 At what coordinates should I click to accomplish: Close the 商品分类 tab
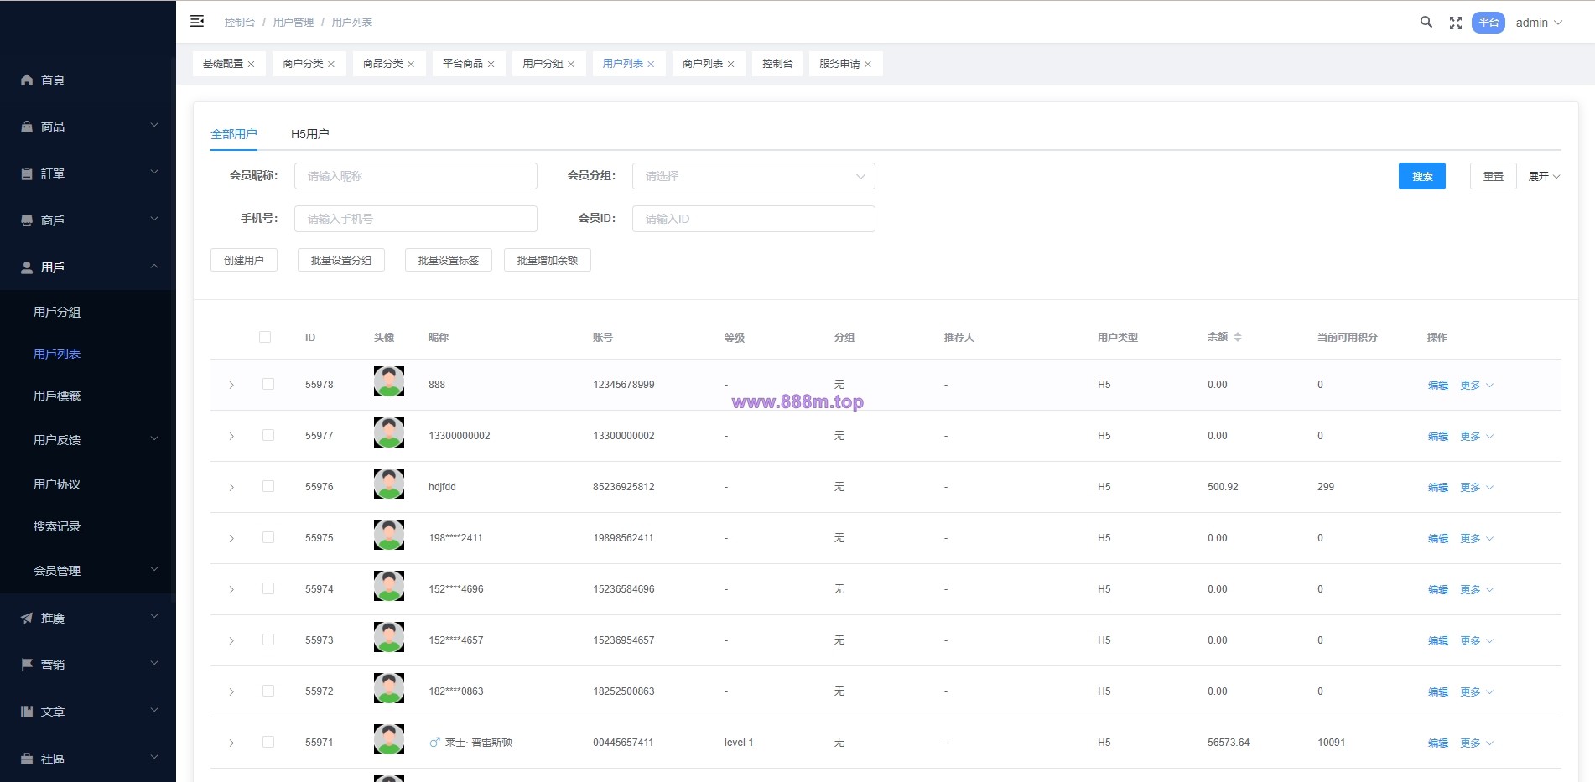coord(411,65)
